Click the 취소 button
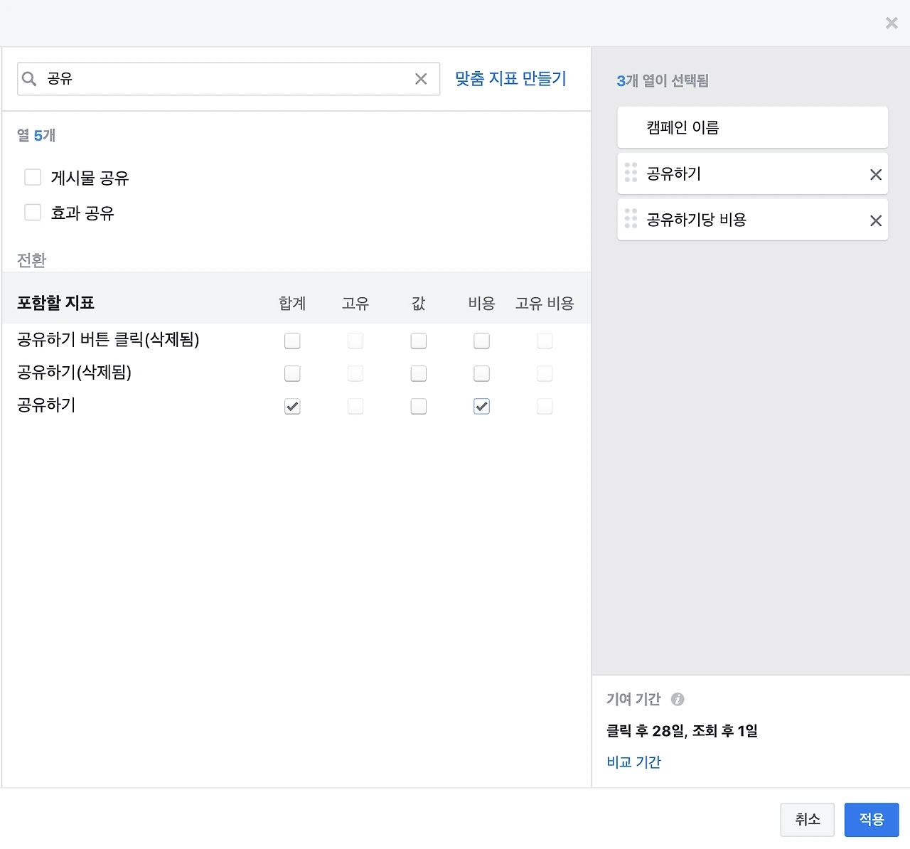This screenshot has height=849, width=910. [808, 820]
